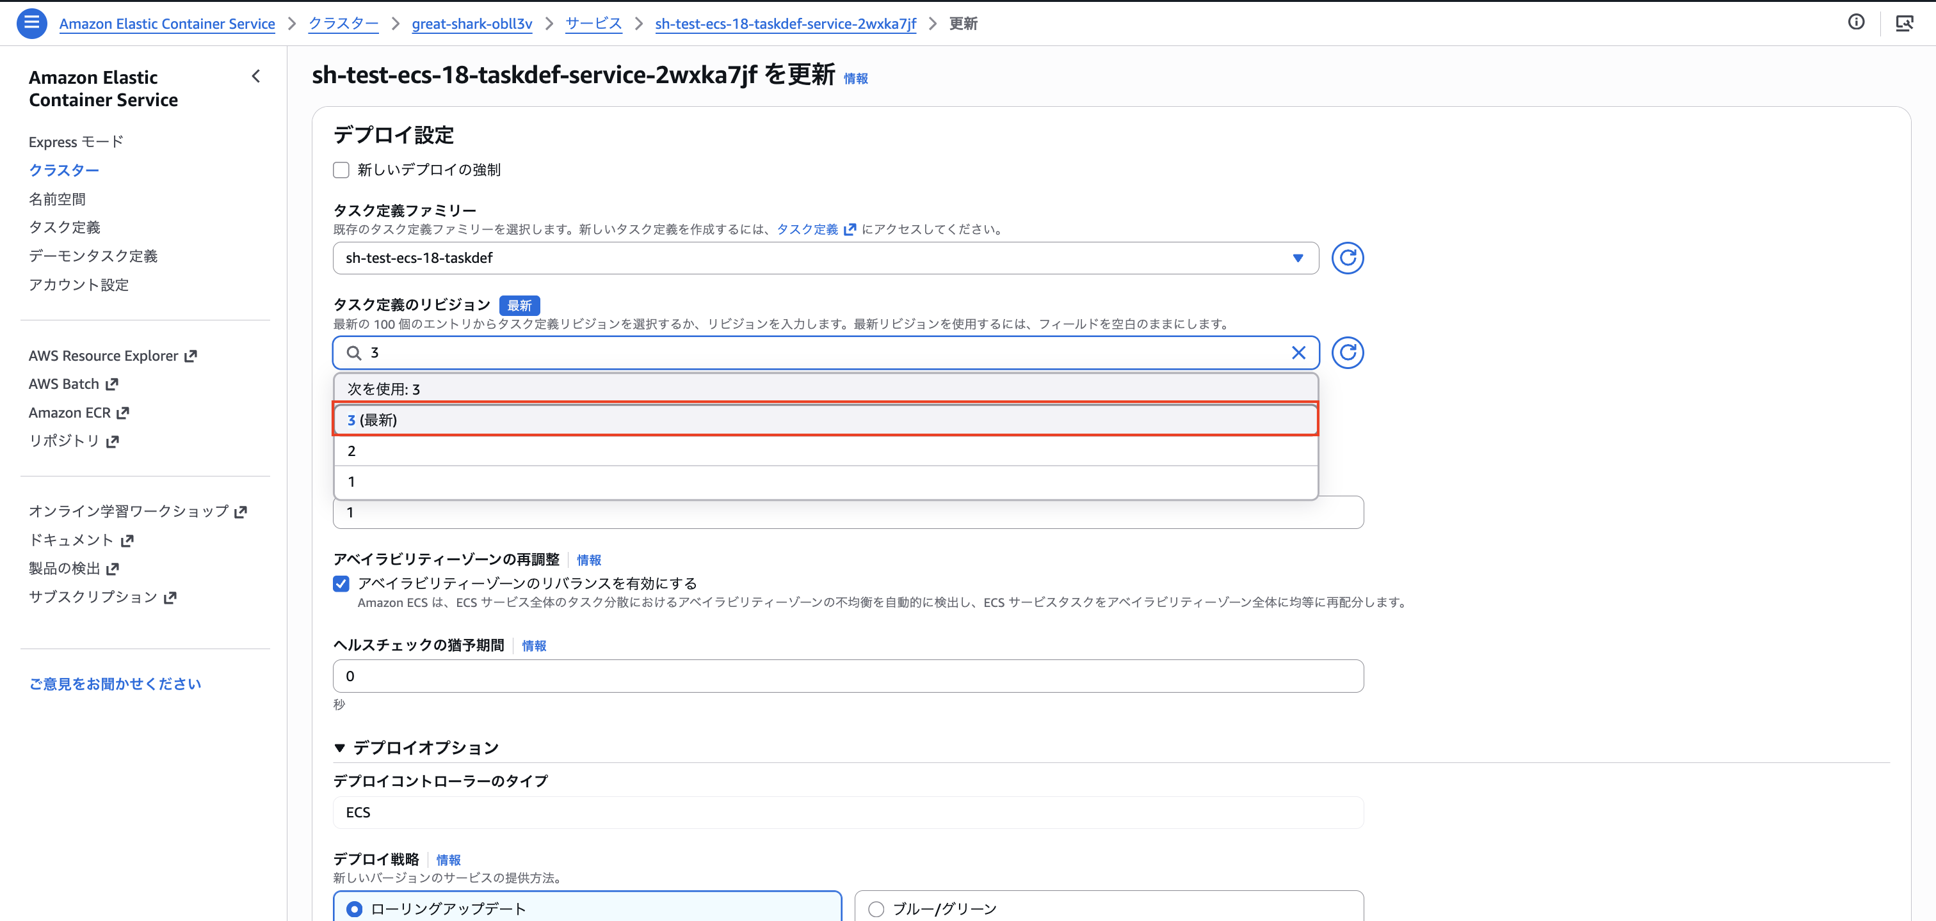This screenshot has width=1936, height=921.
Task: Click external link icon after タスク定義 help link
Action: (850, 230)
